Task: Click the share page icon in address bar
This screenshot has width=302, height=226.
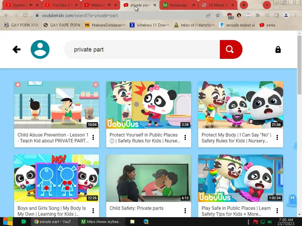Action: (x=208, y=16)
